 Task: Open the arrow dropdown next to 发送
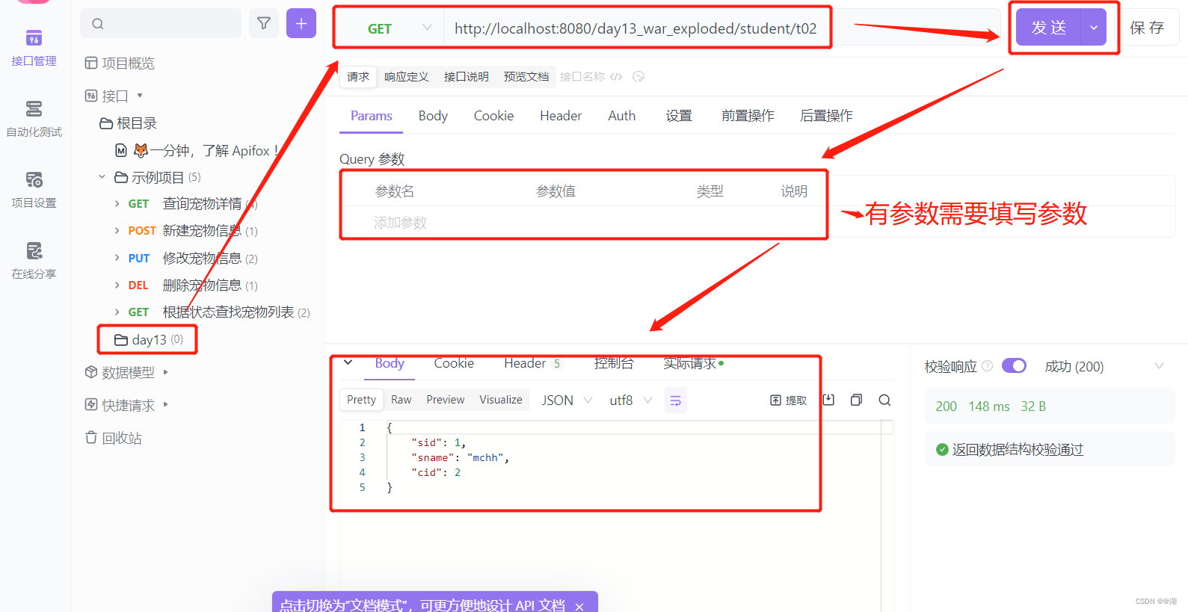[1094, 28]
